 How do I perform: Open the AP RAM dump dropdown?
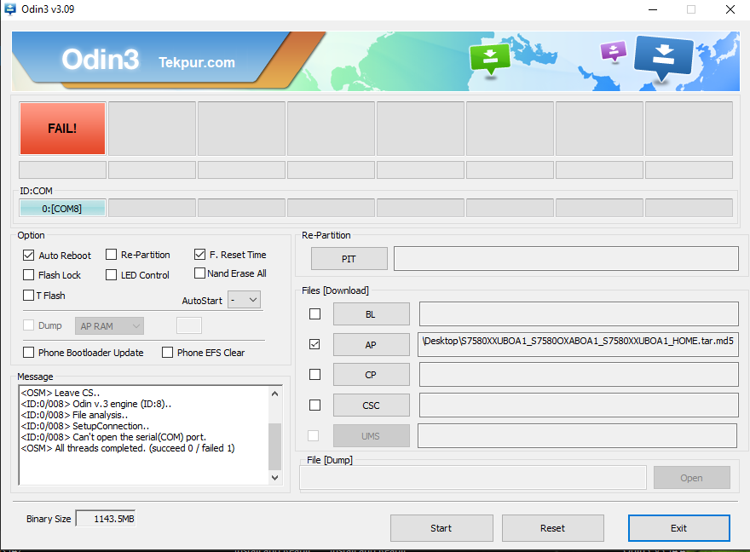(x=109, y=326)
